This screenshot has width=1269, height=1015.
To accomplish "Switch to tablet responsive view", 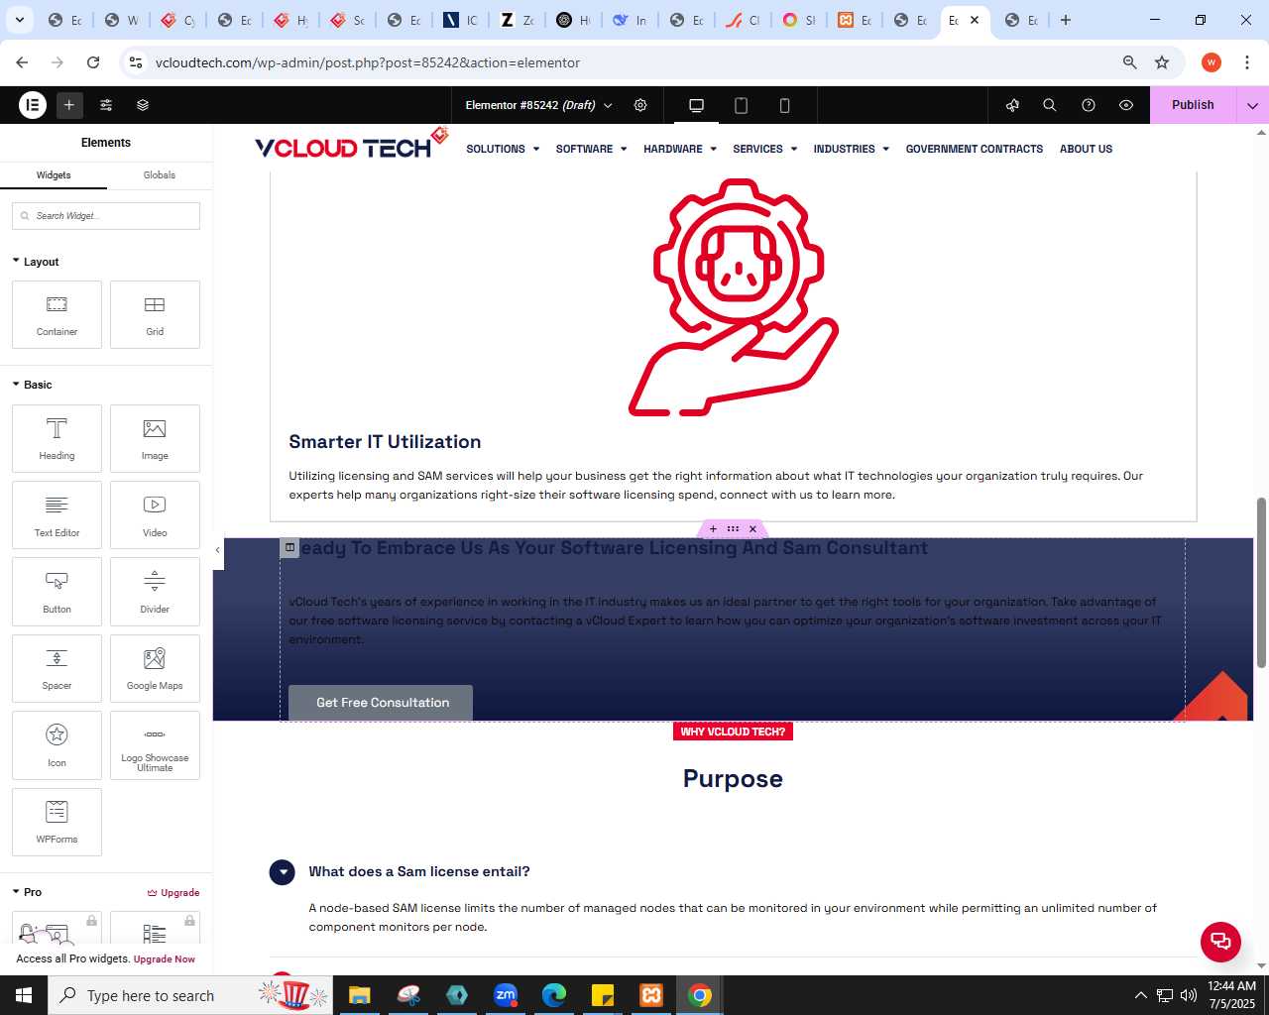I will [741, 105].
